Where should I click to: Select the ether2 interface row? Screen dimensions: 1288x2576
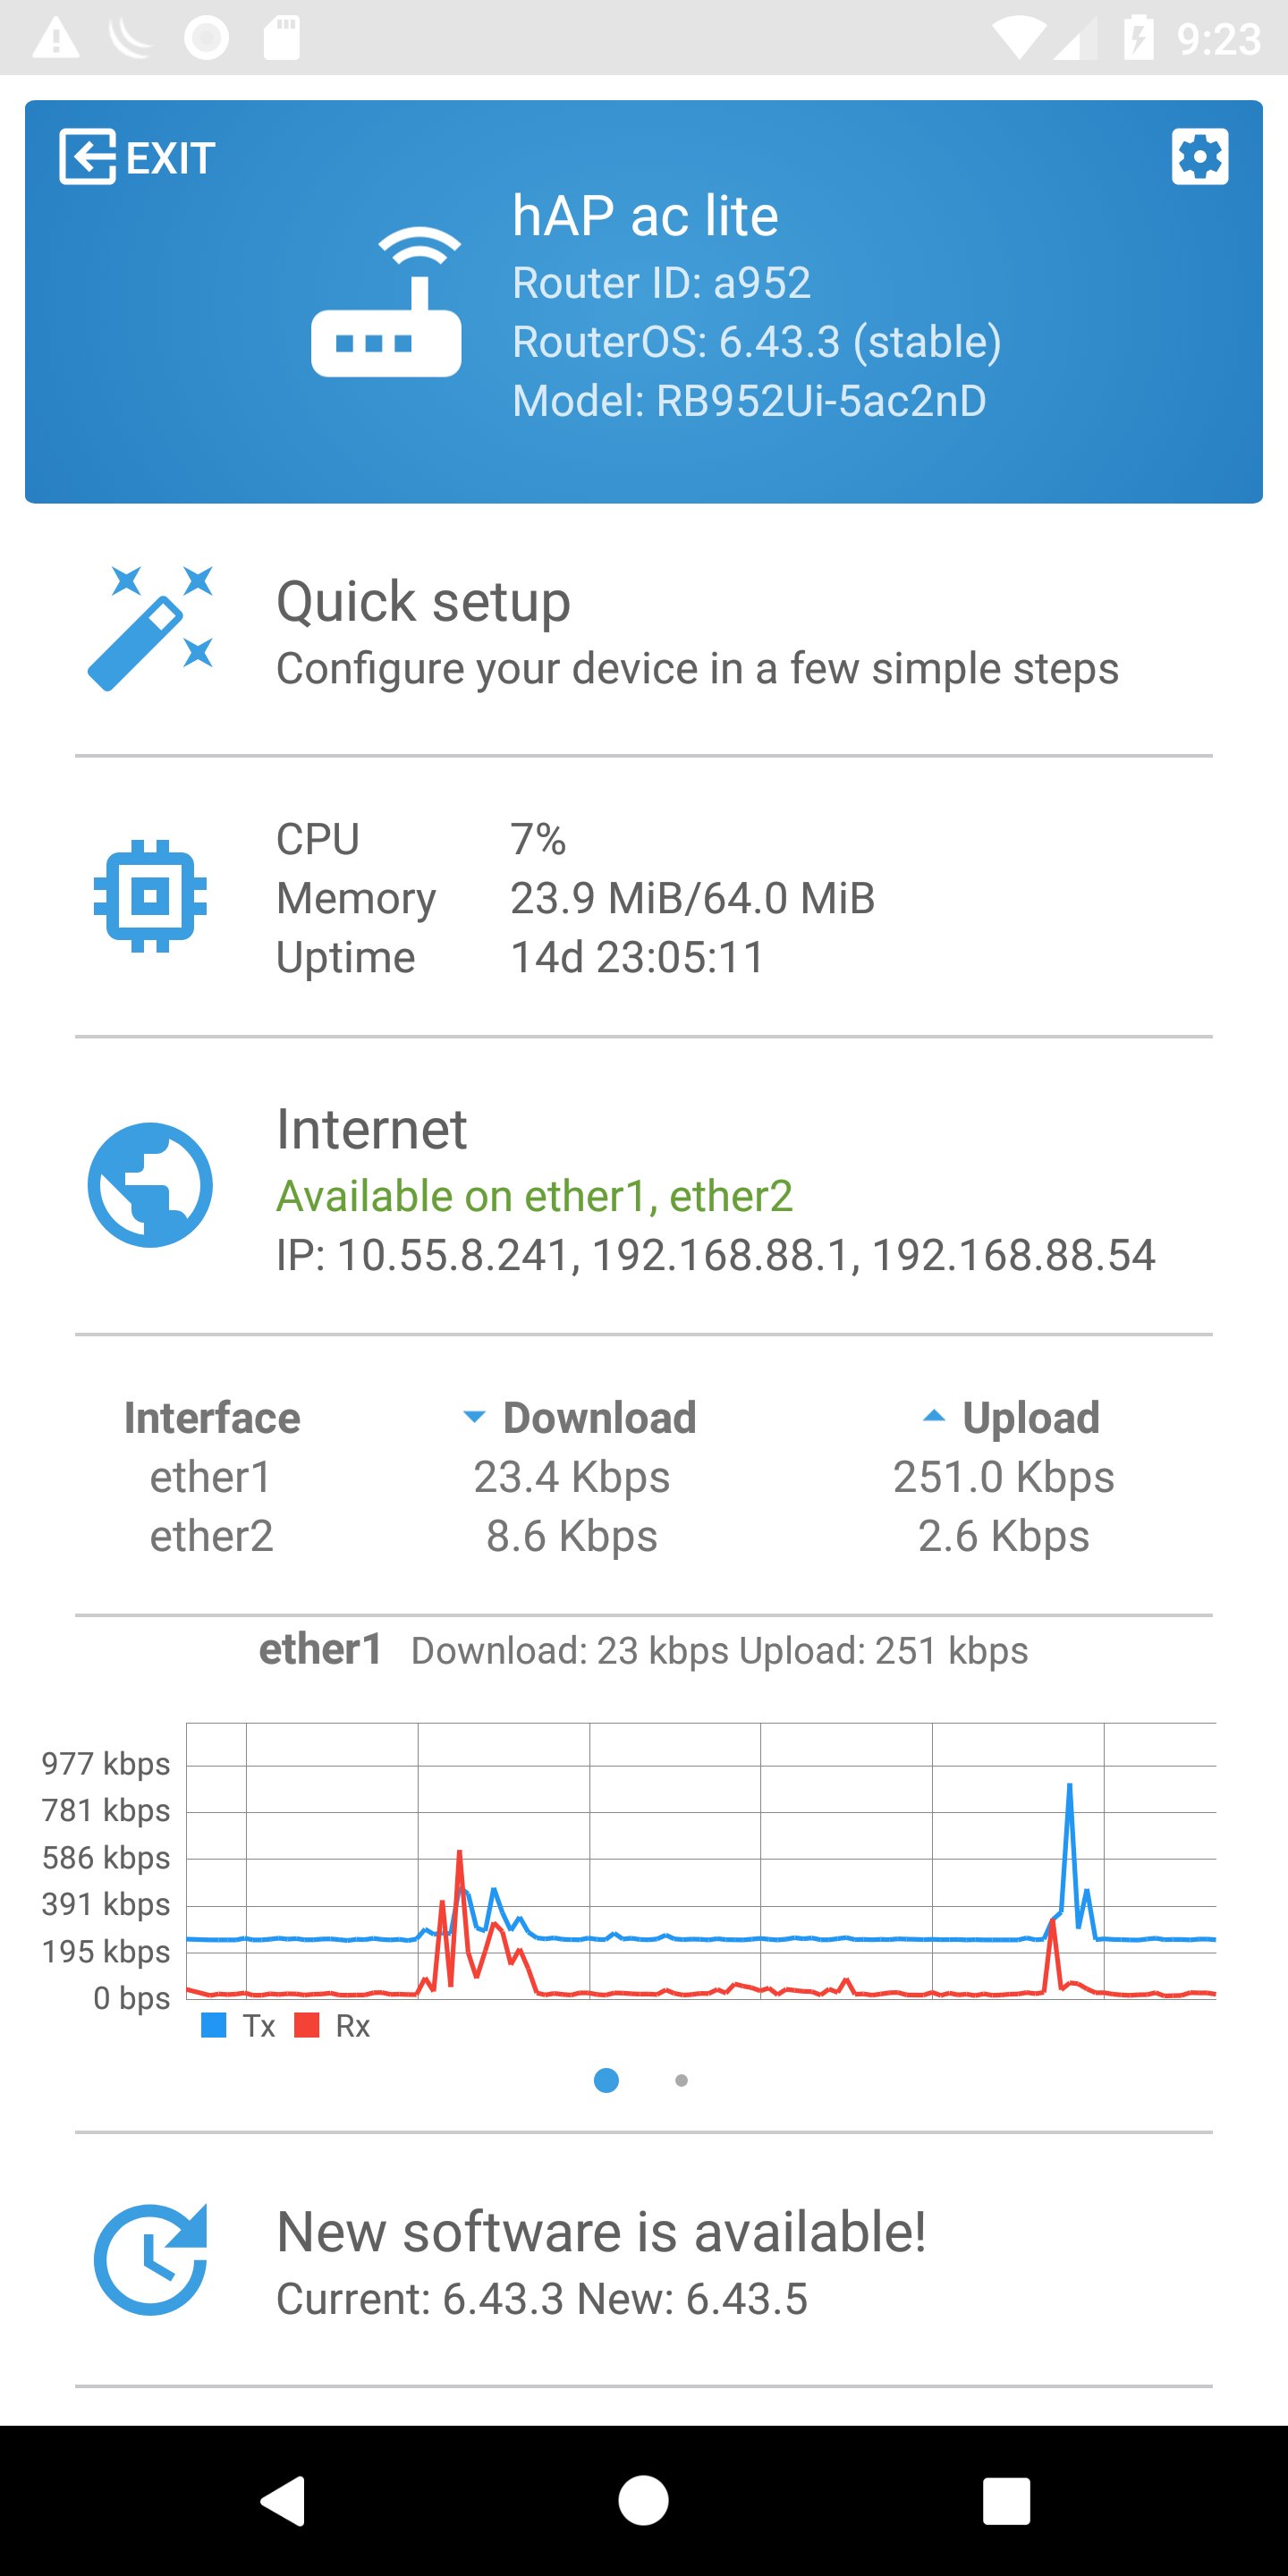[x=211, y=1536]
